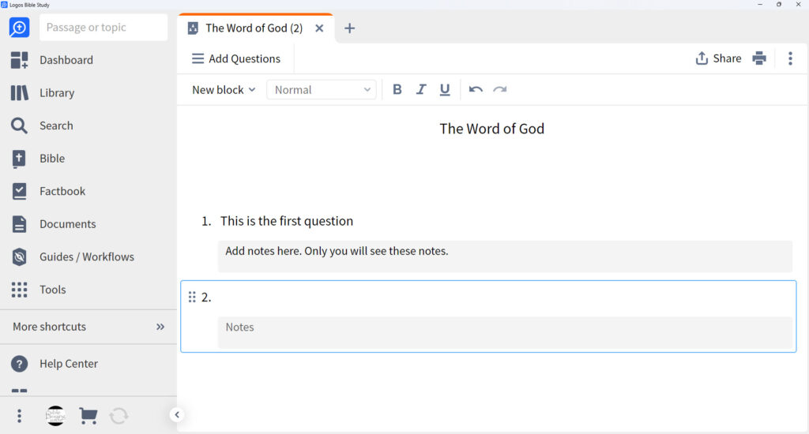Open the Normal paragraph style dropdown

click(x=322, y=90)
